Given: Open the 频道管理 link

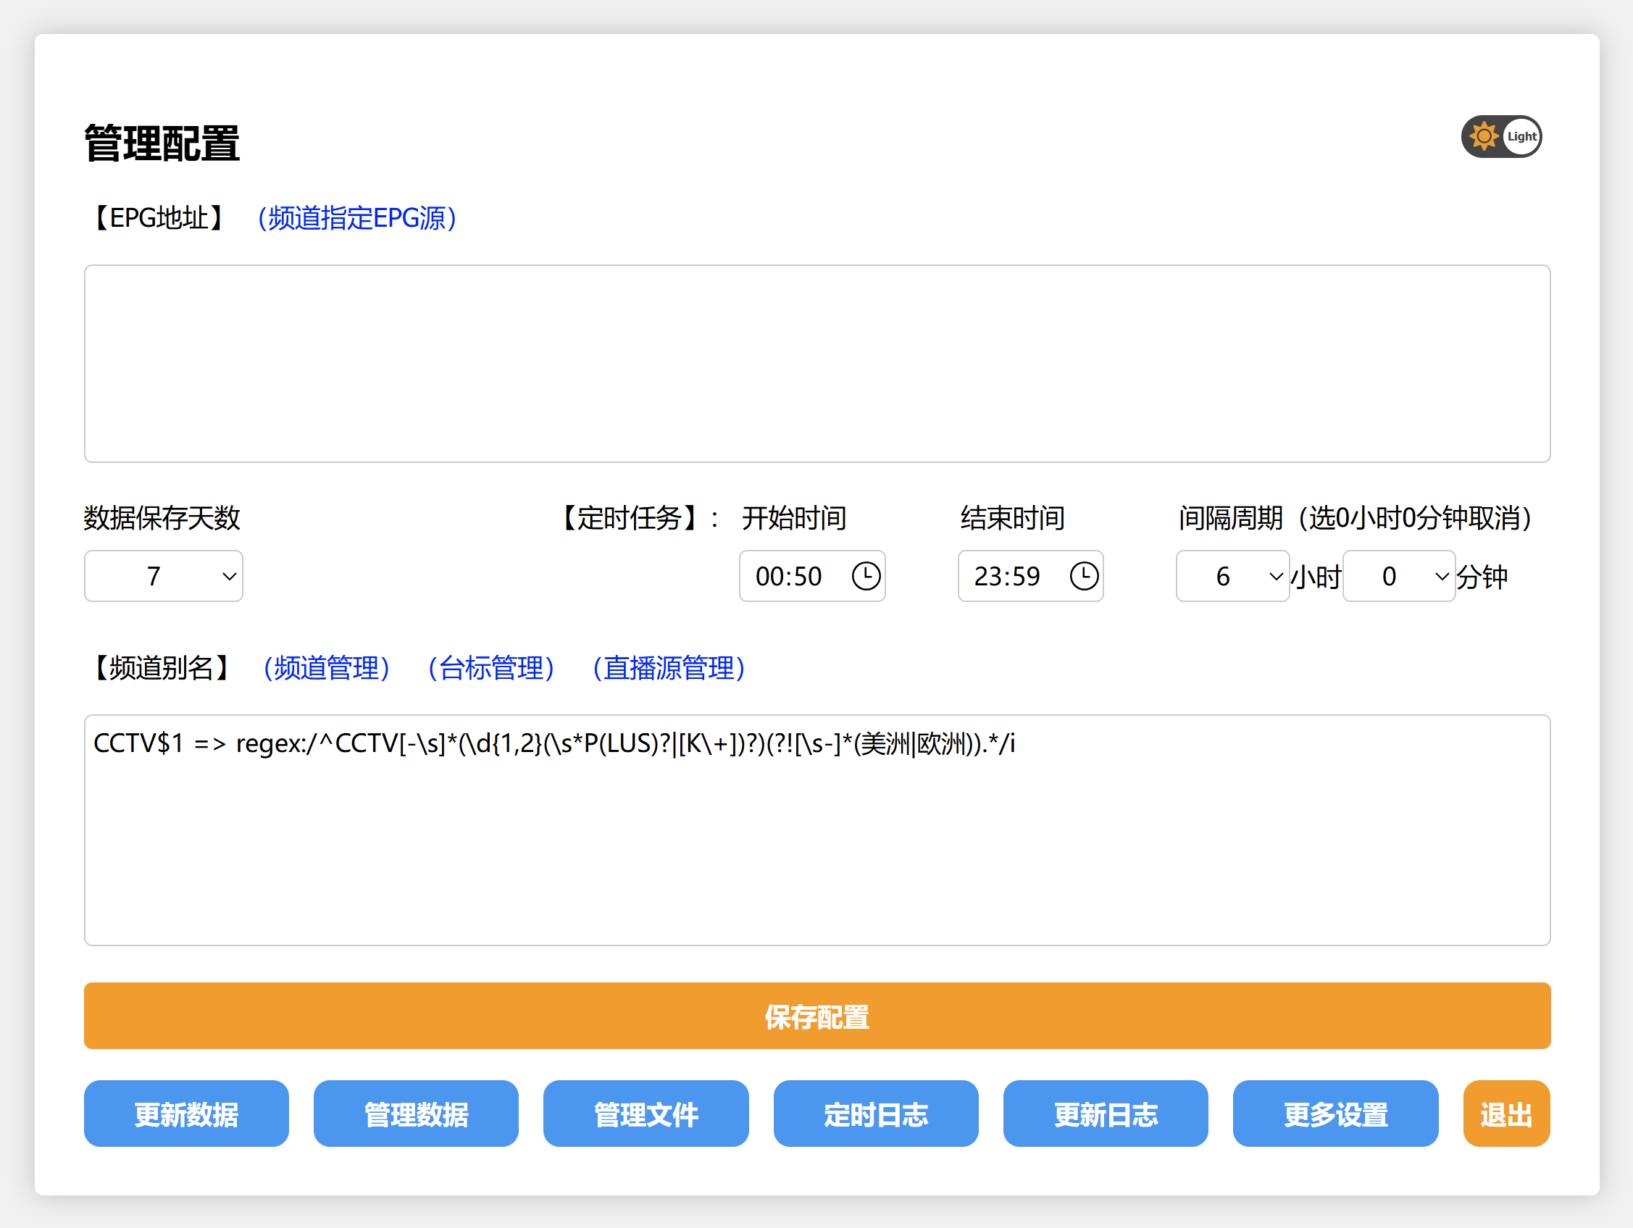Looking at the screenshot, I should pyautogui.click(x=326, y=667).
